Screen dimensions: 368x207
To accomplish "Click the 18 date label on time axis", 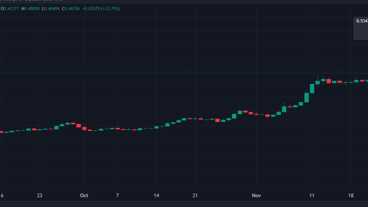I will point(351,195).
